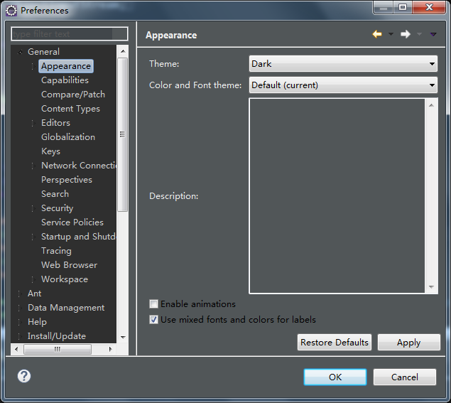Expand the Appearance tree node

click(33, 66)
